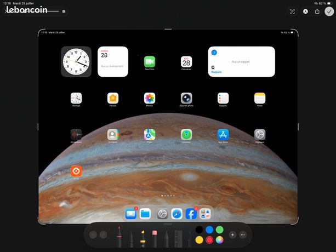This screenshot has height=252, width=336.
Task: Tap the Files folder icon in dock
Action: point(145,214)
